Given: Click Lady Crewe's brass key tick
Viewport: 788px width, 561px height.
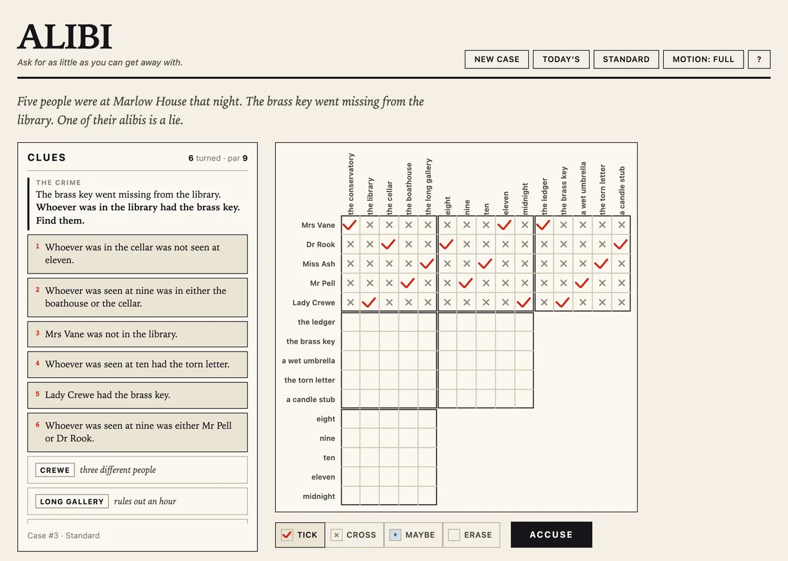Looking at the screenshot, I should 563,302.
